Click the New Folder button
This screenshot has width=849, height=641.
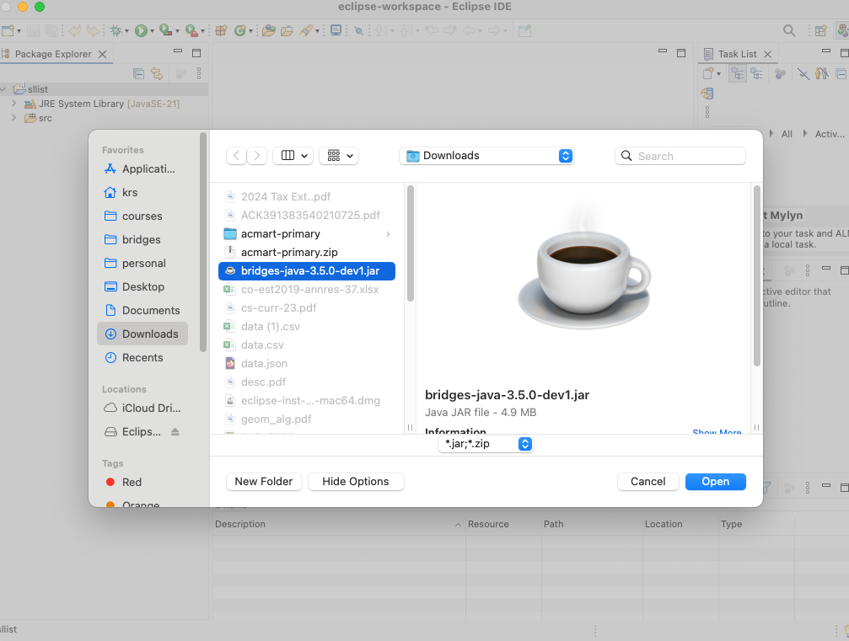point(264,482)
